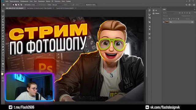The width and height of the screenshot is (196, 110).
Task: Swap foreground and background colors
Action: click(4, 72)
